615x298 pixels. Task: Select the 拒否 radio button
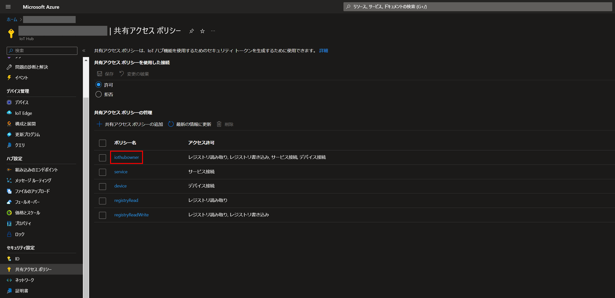[x=98, y=94]
